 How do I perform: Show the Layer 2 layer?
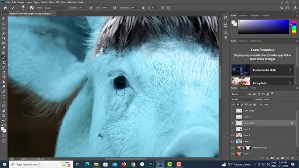(x=233, y=117)
